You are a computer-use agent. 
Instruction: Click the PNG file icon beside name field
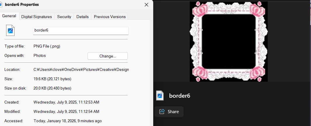point(10,30)
